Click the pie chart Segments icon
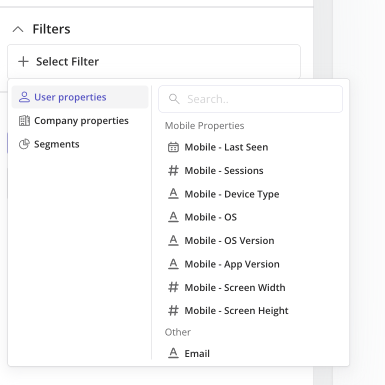The width and height of the screenshot is (385, 385). tap(24, 144)
